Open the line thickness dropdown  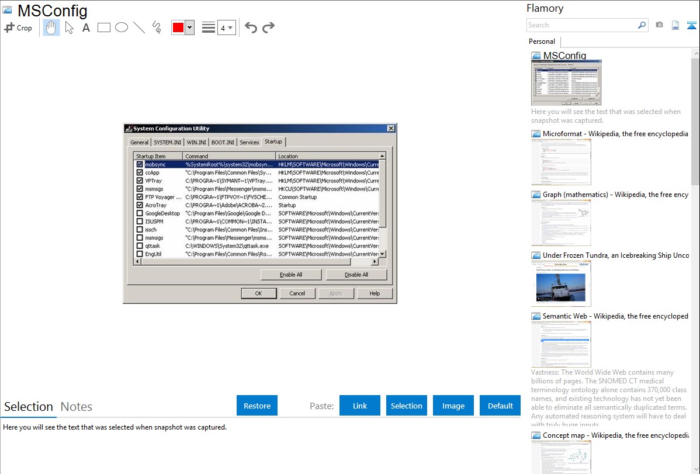[226, 27]
